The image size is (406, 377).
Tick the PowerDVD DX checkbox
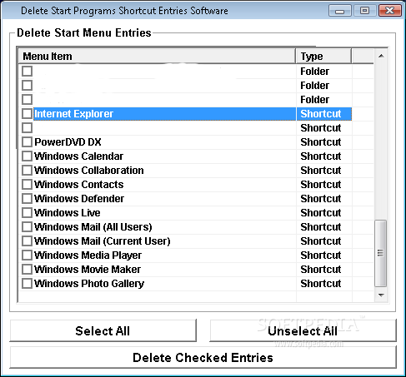coord(27,141)
